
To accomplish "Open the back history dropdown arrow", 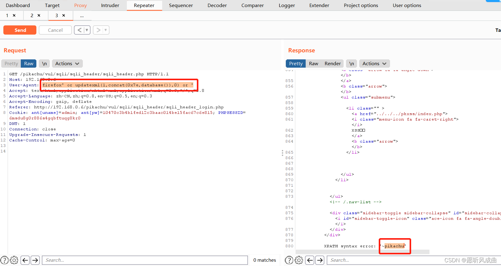I will point(87,30).
